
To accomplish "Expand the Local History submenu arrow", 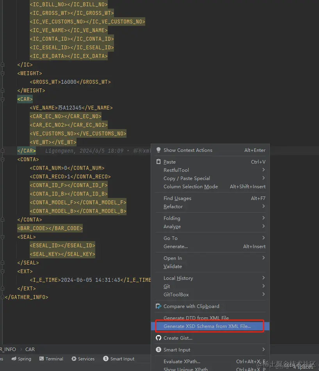I will pos(264,277).
